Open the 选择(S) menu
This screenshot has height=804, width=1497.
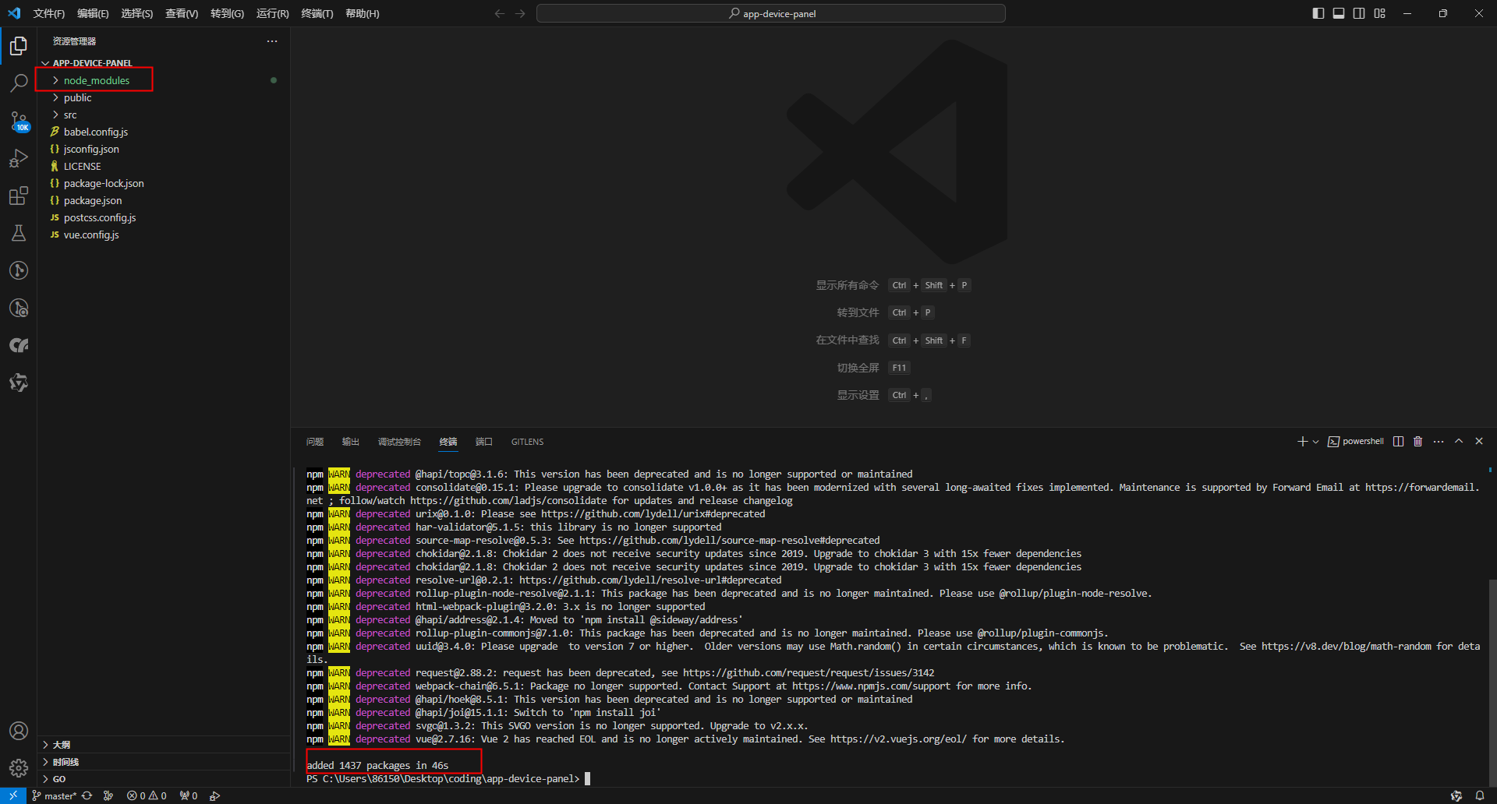pos(137,13)
